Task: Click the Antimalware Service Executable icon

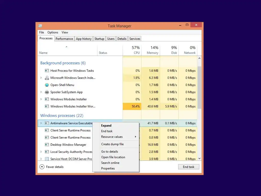Action: tap(47, 123)
